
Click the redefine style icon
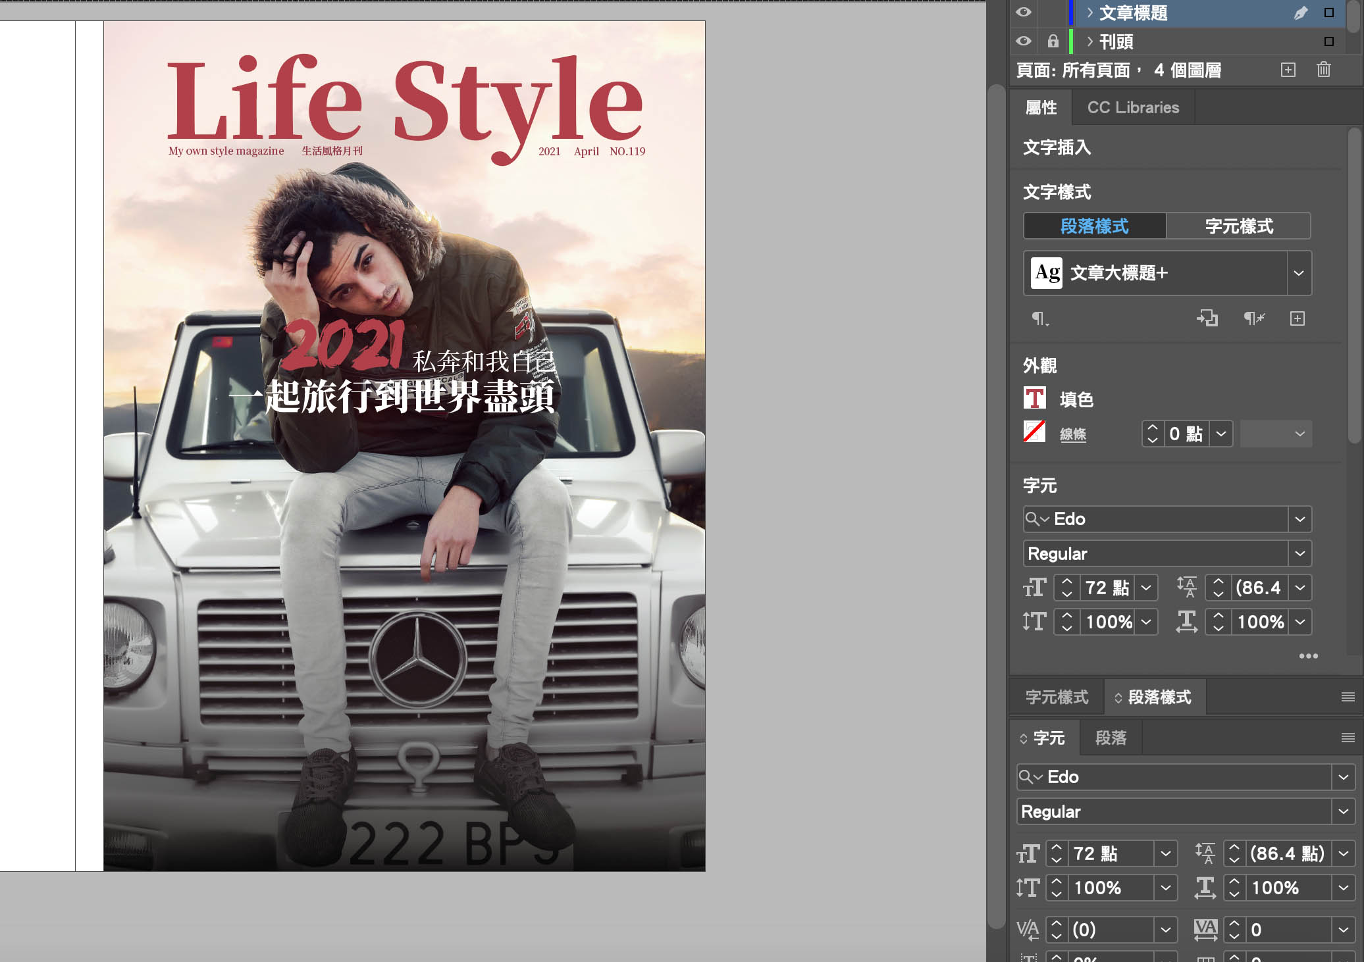(1207, 318)
